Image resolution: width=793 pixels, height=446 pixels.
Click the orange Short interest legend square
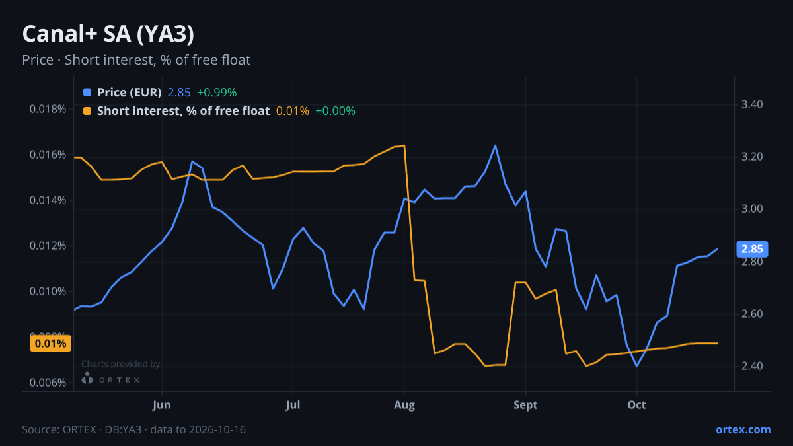pos(87,111)
